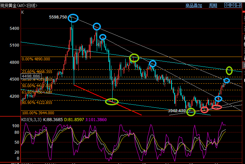
Task: Open the 商品叠加 overlay link
Action: click(x=194, y=5)
